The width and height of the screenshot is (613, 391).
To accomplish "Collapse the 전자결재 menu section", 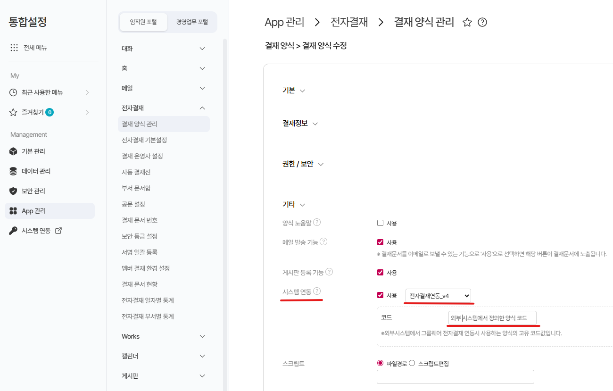I will [202, 108].
